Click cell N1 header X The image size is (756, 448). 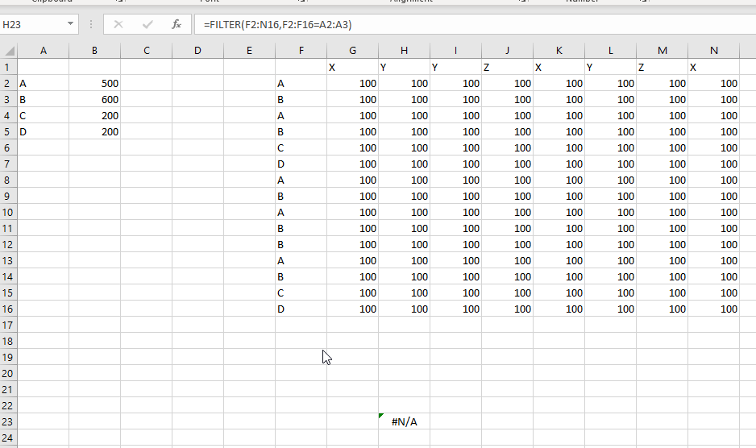tap(714, 67)
